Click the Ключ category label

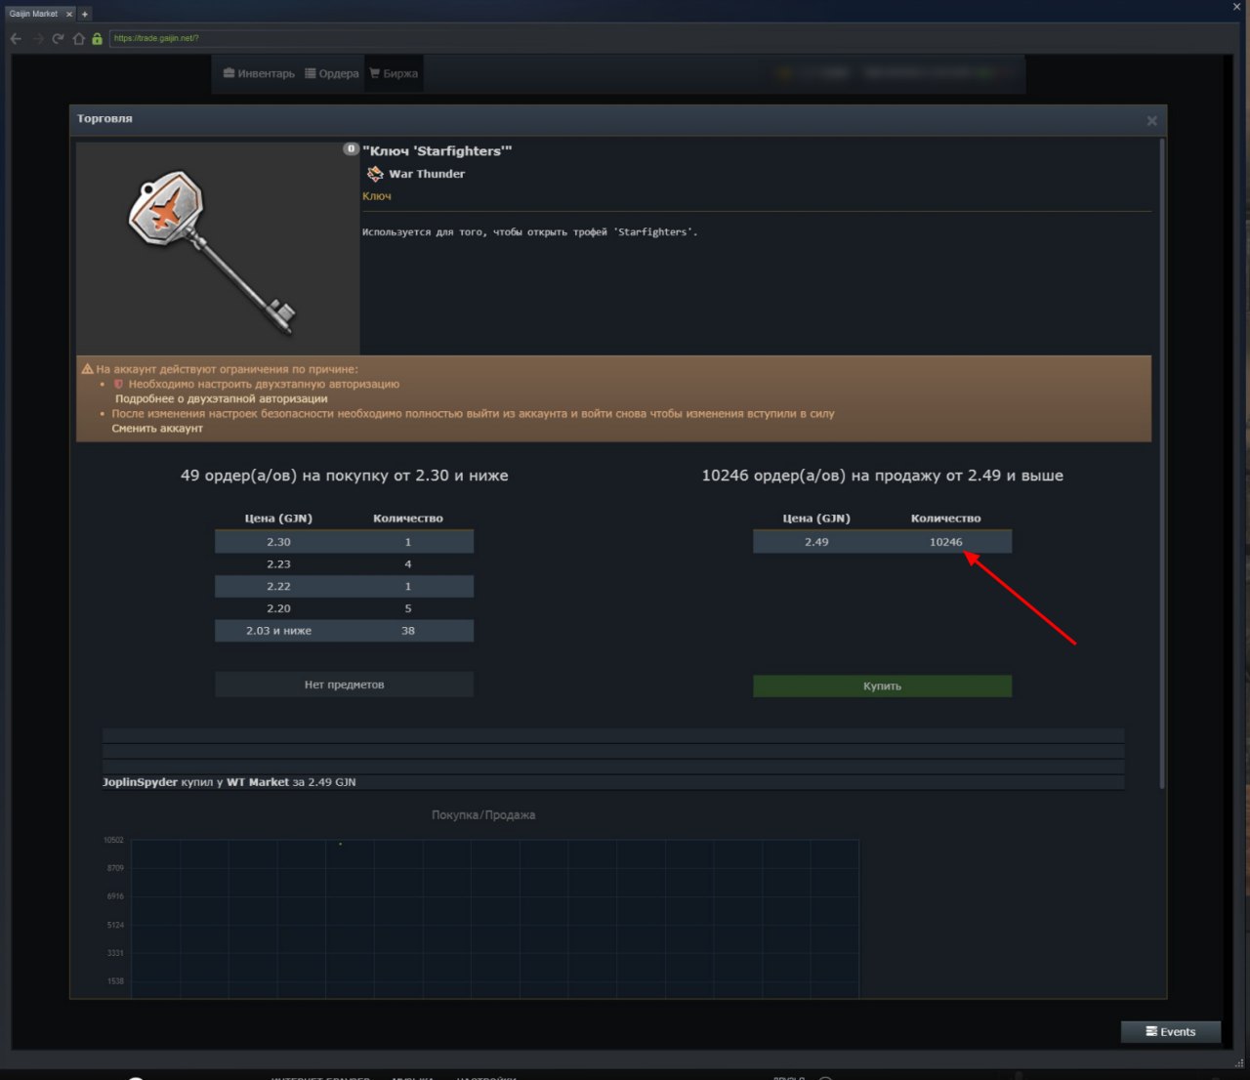point(377,196)
